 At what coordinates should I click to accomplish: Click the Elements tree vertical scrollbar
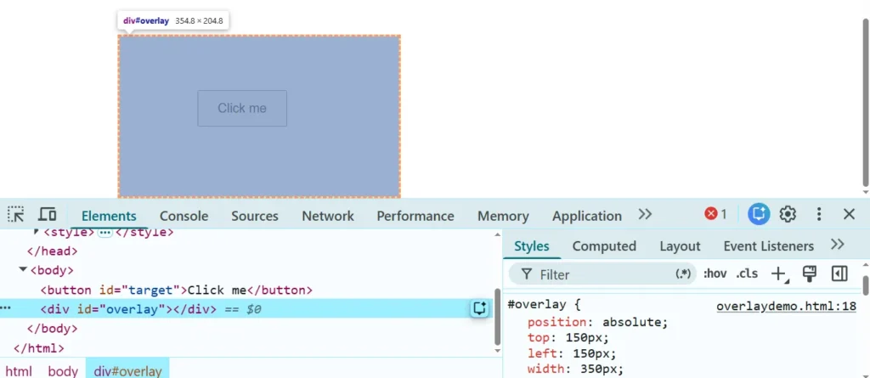pyautogui.click(x=498, y=316)
